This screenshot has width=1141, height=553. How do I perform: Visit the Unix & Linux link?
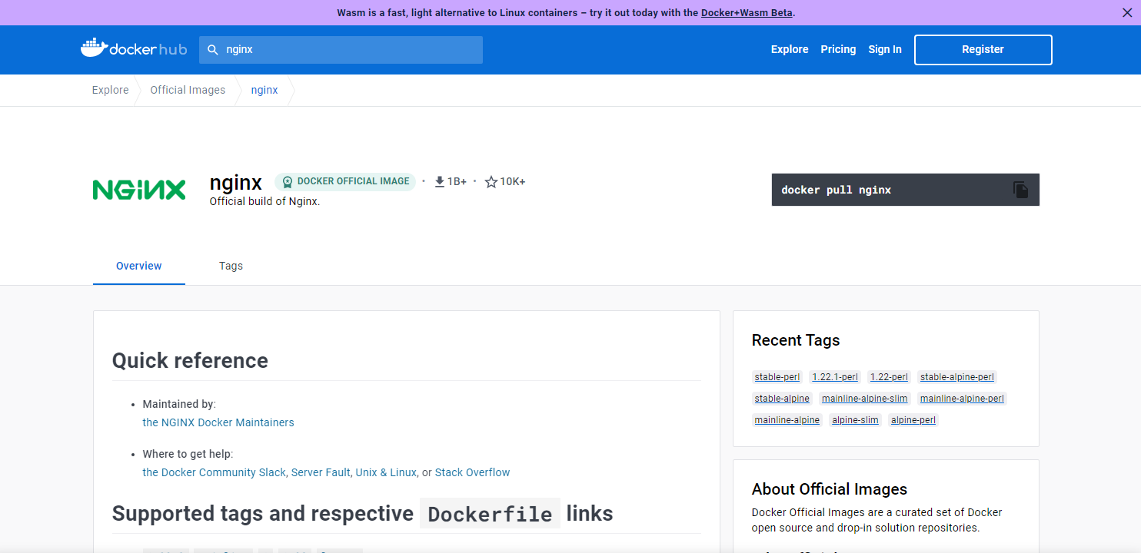(x=386, y=472)
